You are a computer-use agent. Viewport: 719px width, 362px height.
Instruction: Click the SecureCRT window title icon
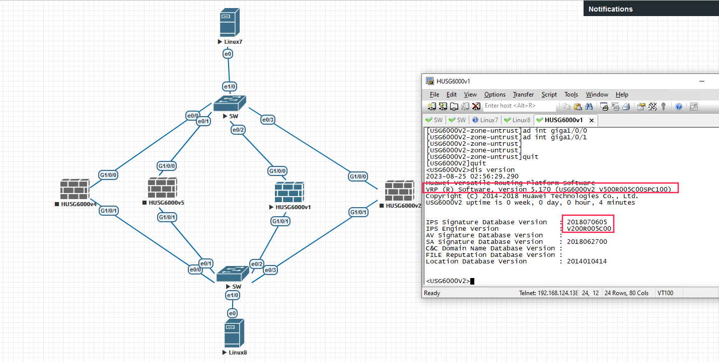[x=430, y=81]
